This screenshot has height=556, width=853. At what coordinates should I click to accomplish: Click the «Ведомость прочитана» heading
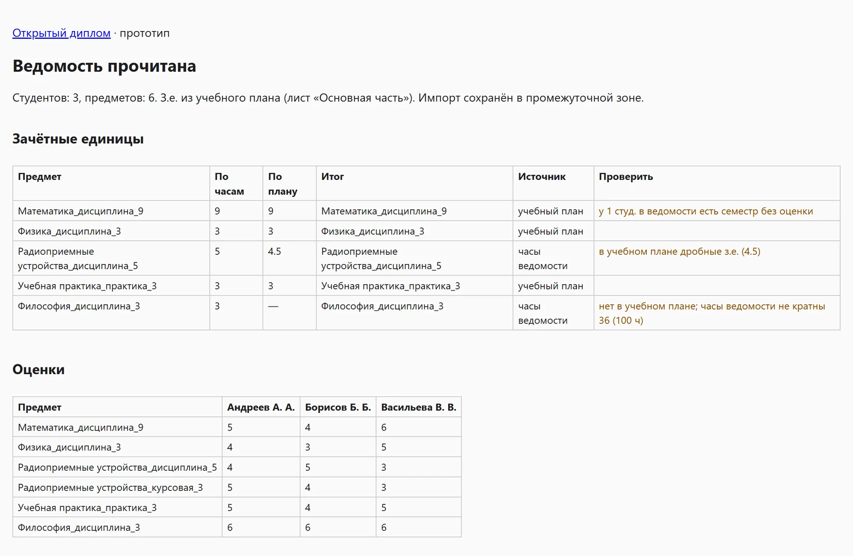(104, 66)
